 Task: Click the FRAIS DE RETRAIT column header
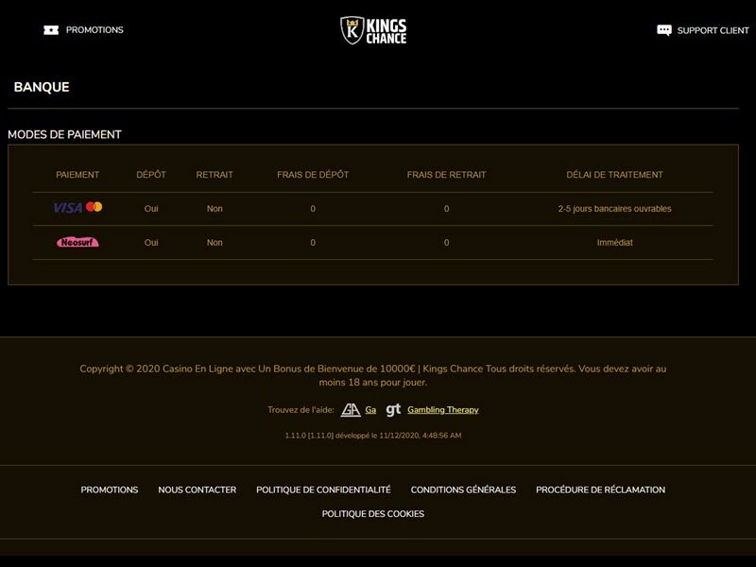pos(446,175)
